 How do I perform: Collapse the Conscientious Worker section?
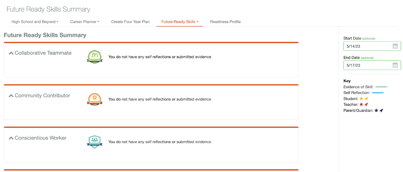(x=11, y=138)
